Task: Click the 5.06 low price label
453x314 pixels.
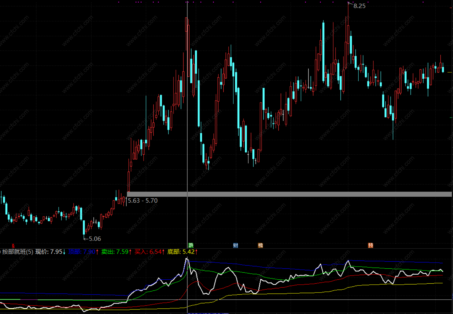Action: [x=95, y=239]
